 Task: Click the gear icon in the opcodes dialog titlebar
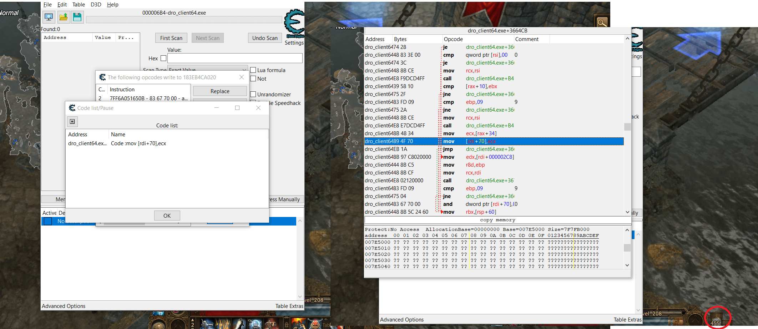pyautogui.click(x=102, y=77)
